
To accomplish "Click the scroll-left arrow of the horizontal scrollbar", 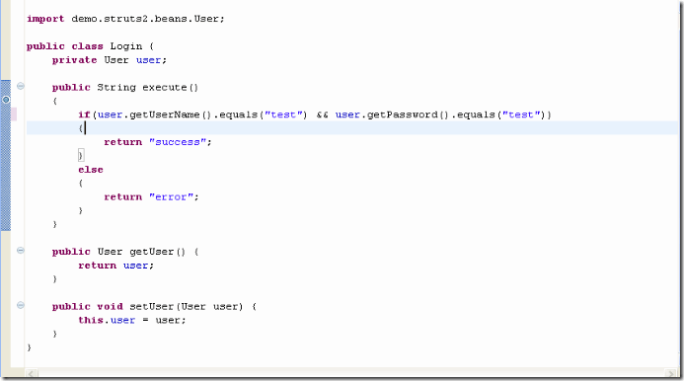I will pyautogui.click(x=32, y=373).
